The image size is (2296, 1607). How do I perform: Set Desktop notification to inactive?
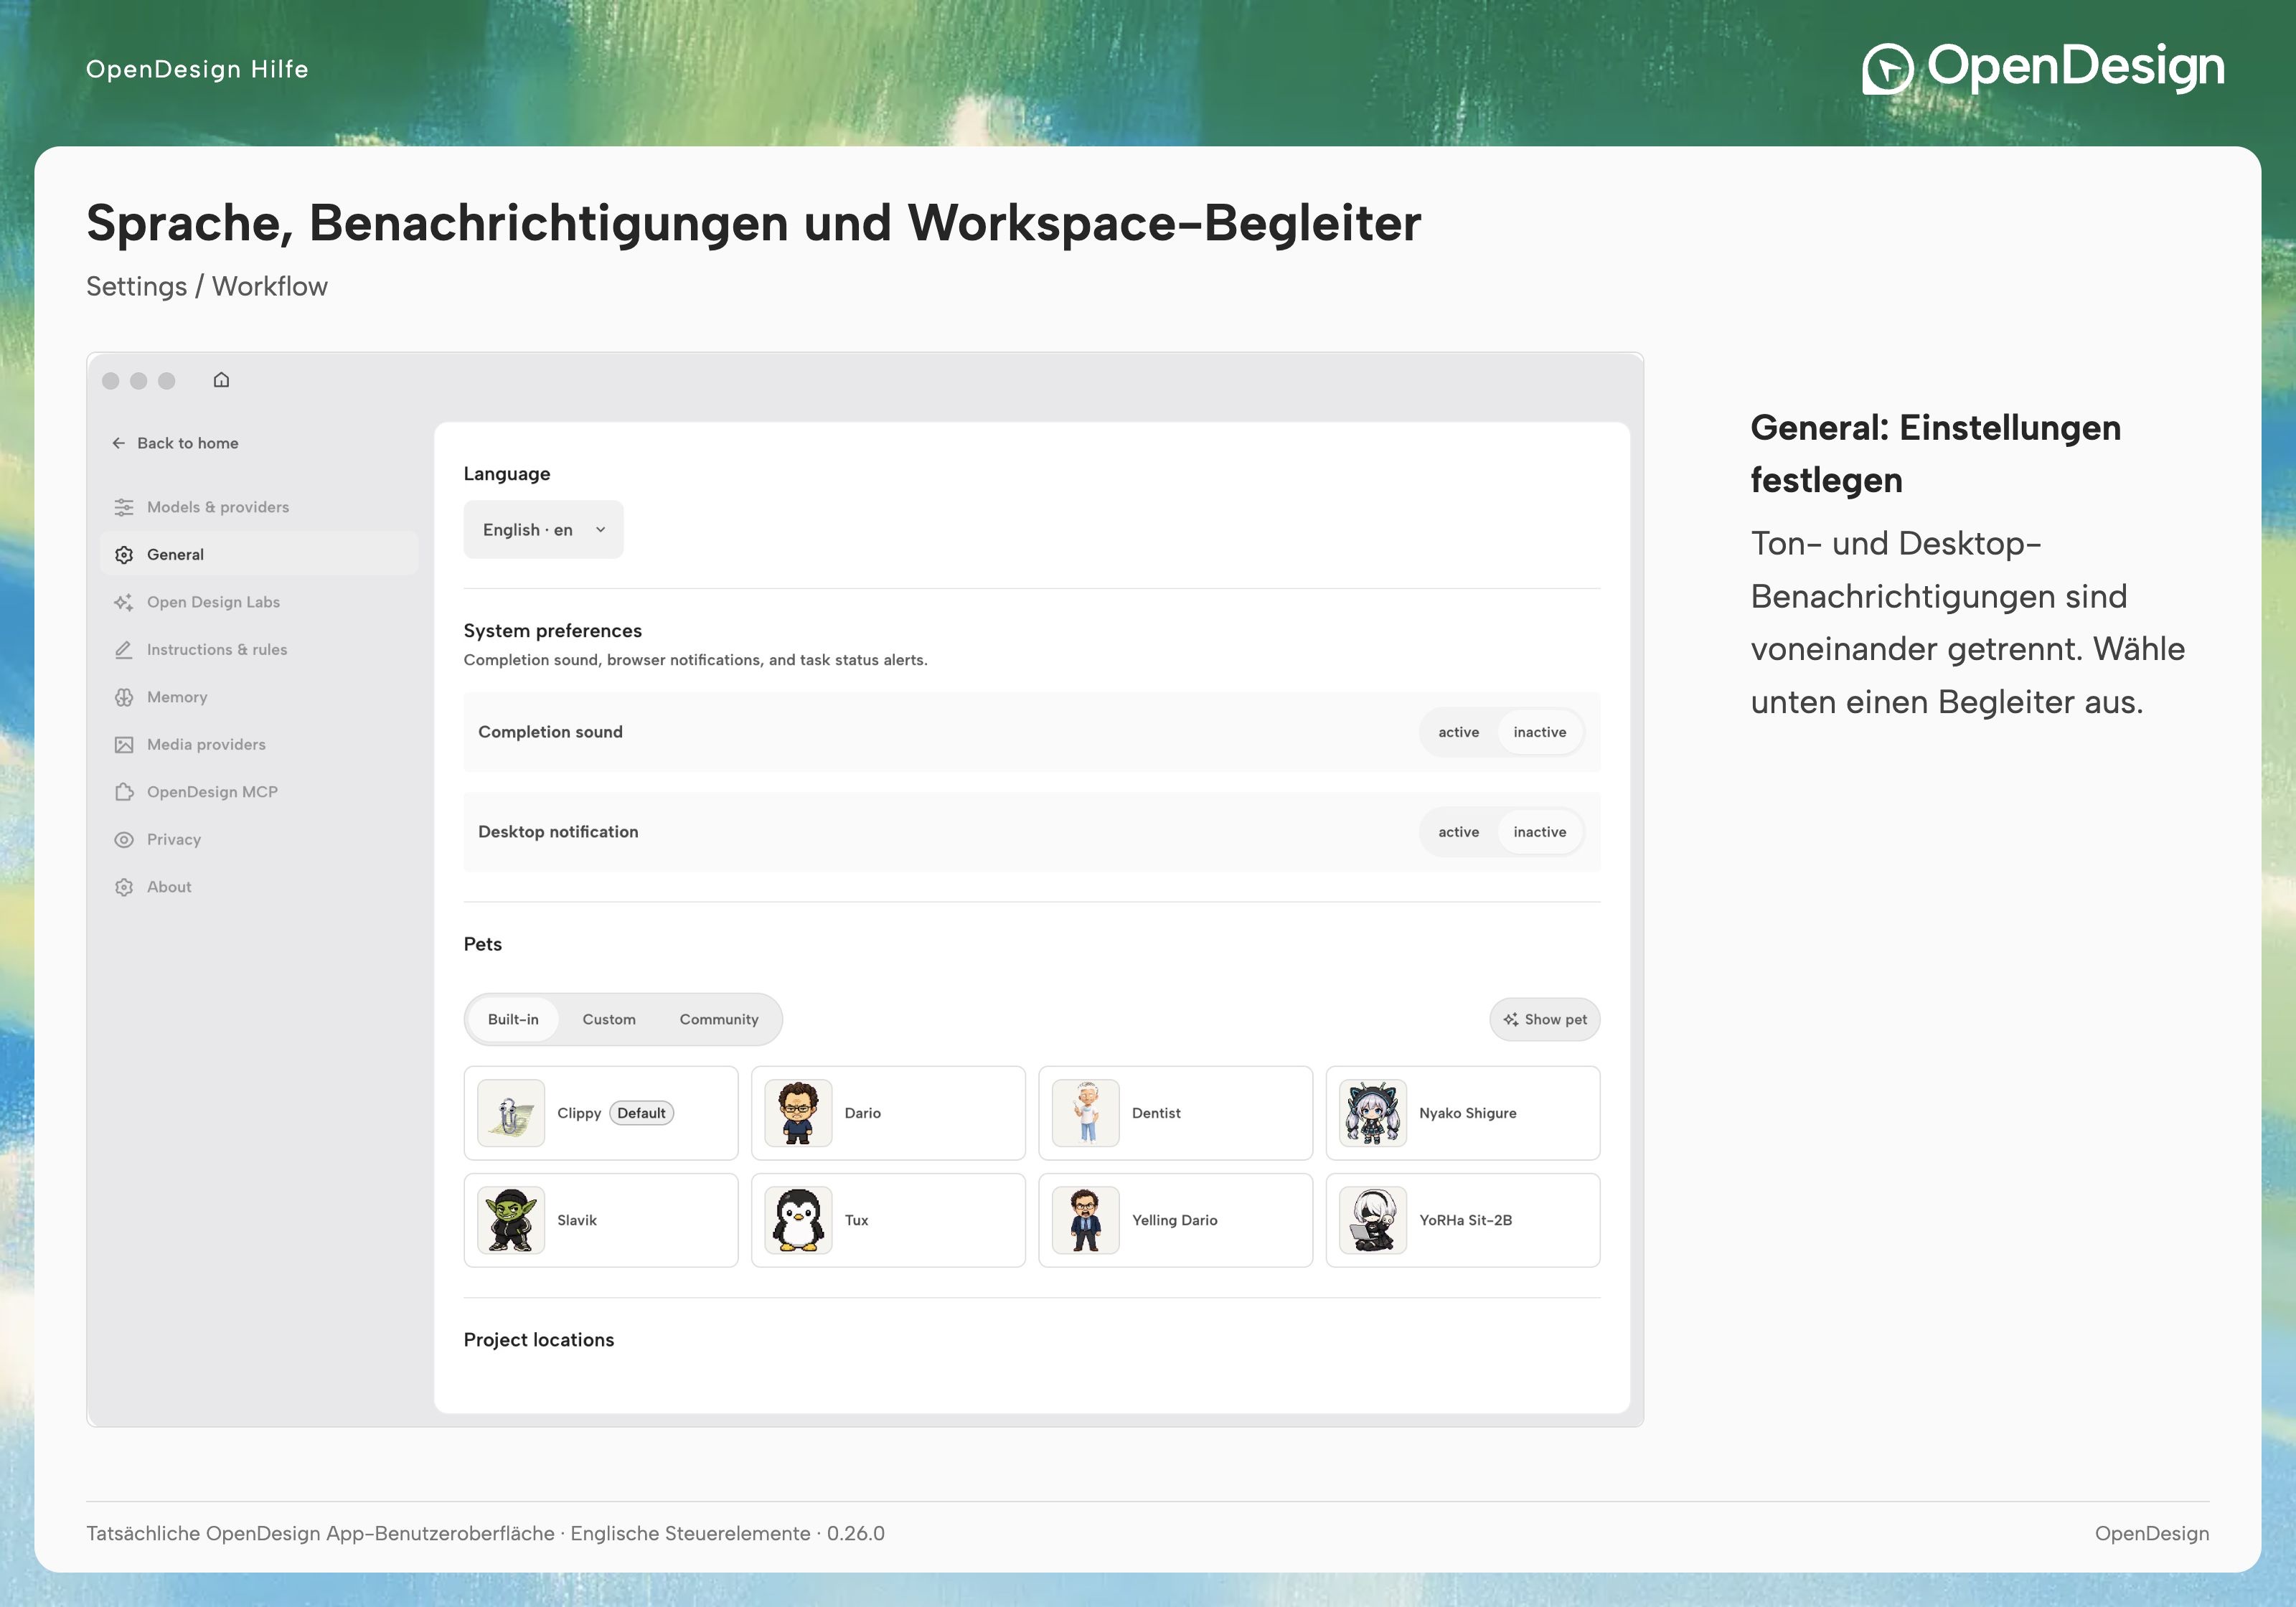pyautogui.click(x=1540, y=832)
